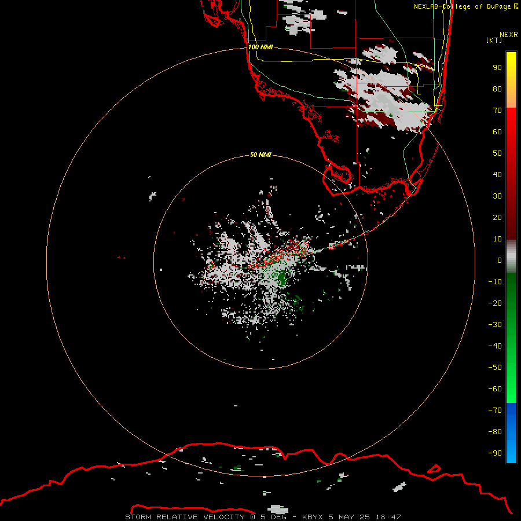Click the 5 MAY 25 18:47 timestamp

[x=365, y=517]
